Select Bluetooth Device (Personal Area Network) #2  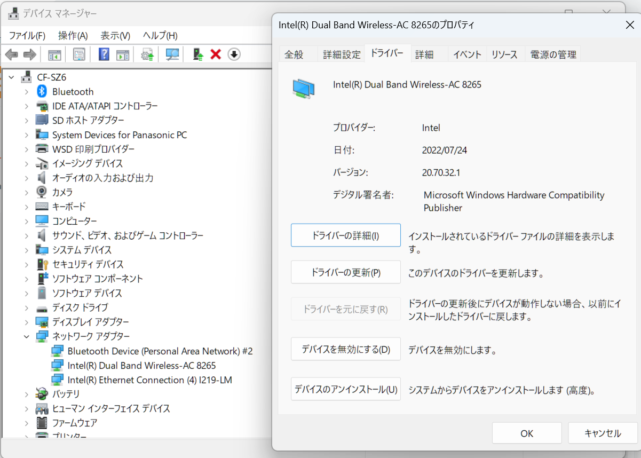pyautogui.click(x=160, y=351)
